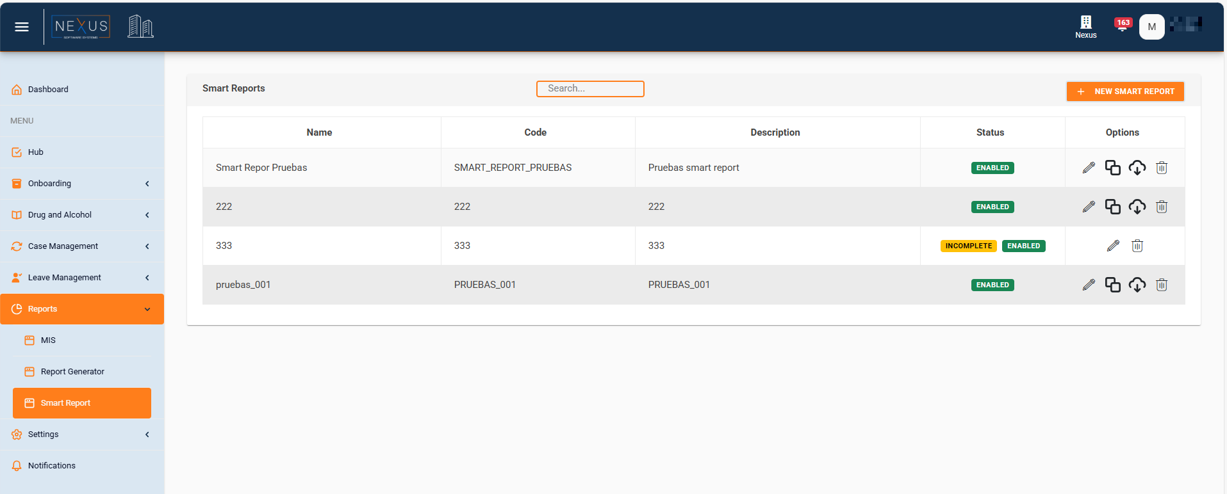This screenshot has width=1227, height=494.
Task: Click the Nexus company building icon
Action: tap(1085, 26)
